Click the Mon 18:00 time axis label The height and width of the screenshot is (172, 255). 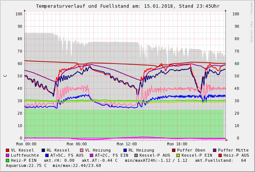point(177,144)
